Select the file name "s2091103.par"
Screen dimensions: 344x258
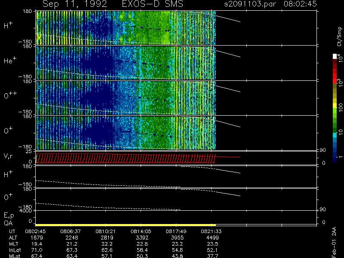pyautogui.click(x=250, y=4)
